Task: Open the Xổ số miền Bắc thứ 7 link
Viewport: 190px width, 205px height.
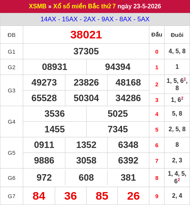Action: [x=84, y=6]
